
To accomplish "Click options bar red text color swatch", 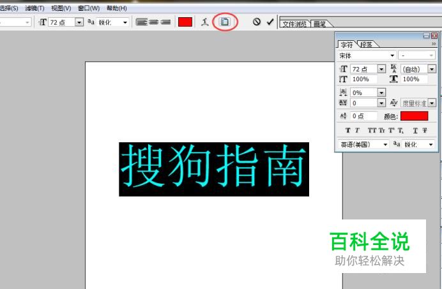I will (185, 22).
